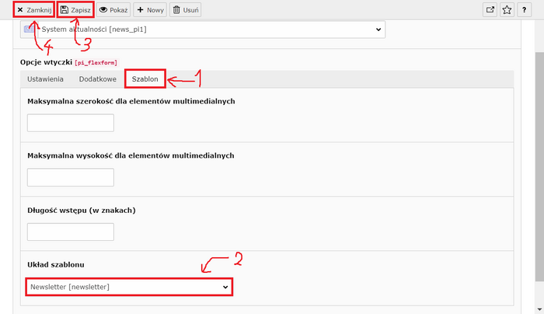The width and height of the screenshot is (544, 314).
Task: Bookmark this page with the star icon
Action: 507,10
